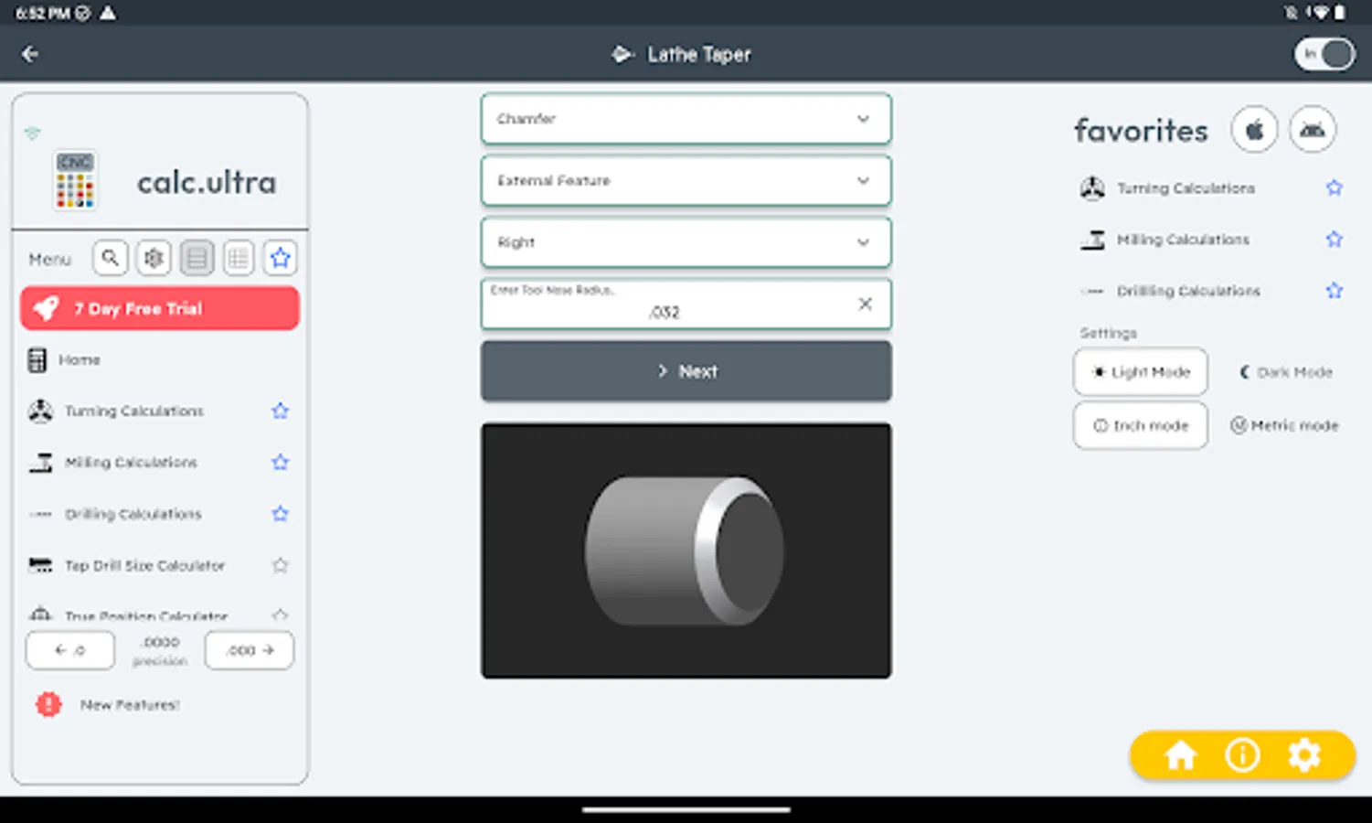The width and height of the screenshot is (1372, 823).
Task: Click the battery icon in status bar
Action: point(1340,13)
